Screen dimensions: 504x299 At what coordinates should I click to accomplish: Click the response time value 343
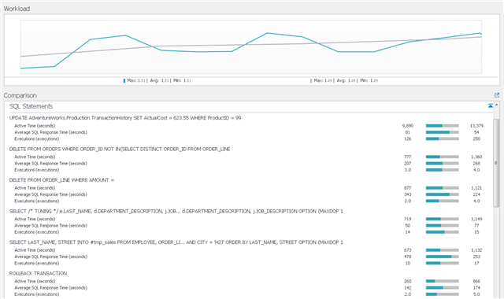point(408,194)
